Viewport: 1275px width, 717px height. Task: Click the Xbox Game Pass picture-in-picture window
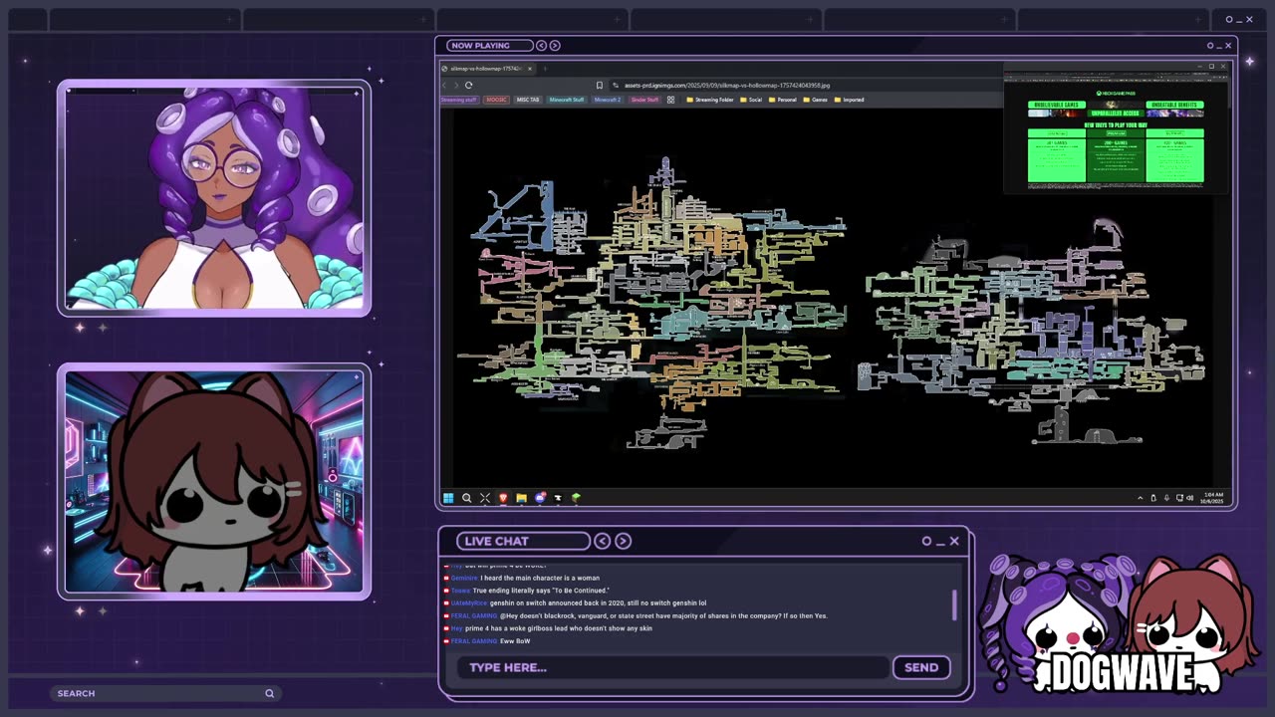point(1116,126)
